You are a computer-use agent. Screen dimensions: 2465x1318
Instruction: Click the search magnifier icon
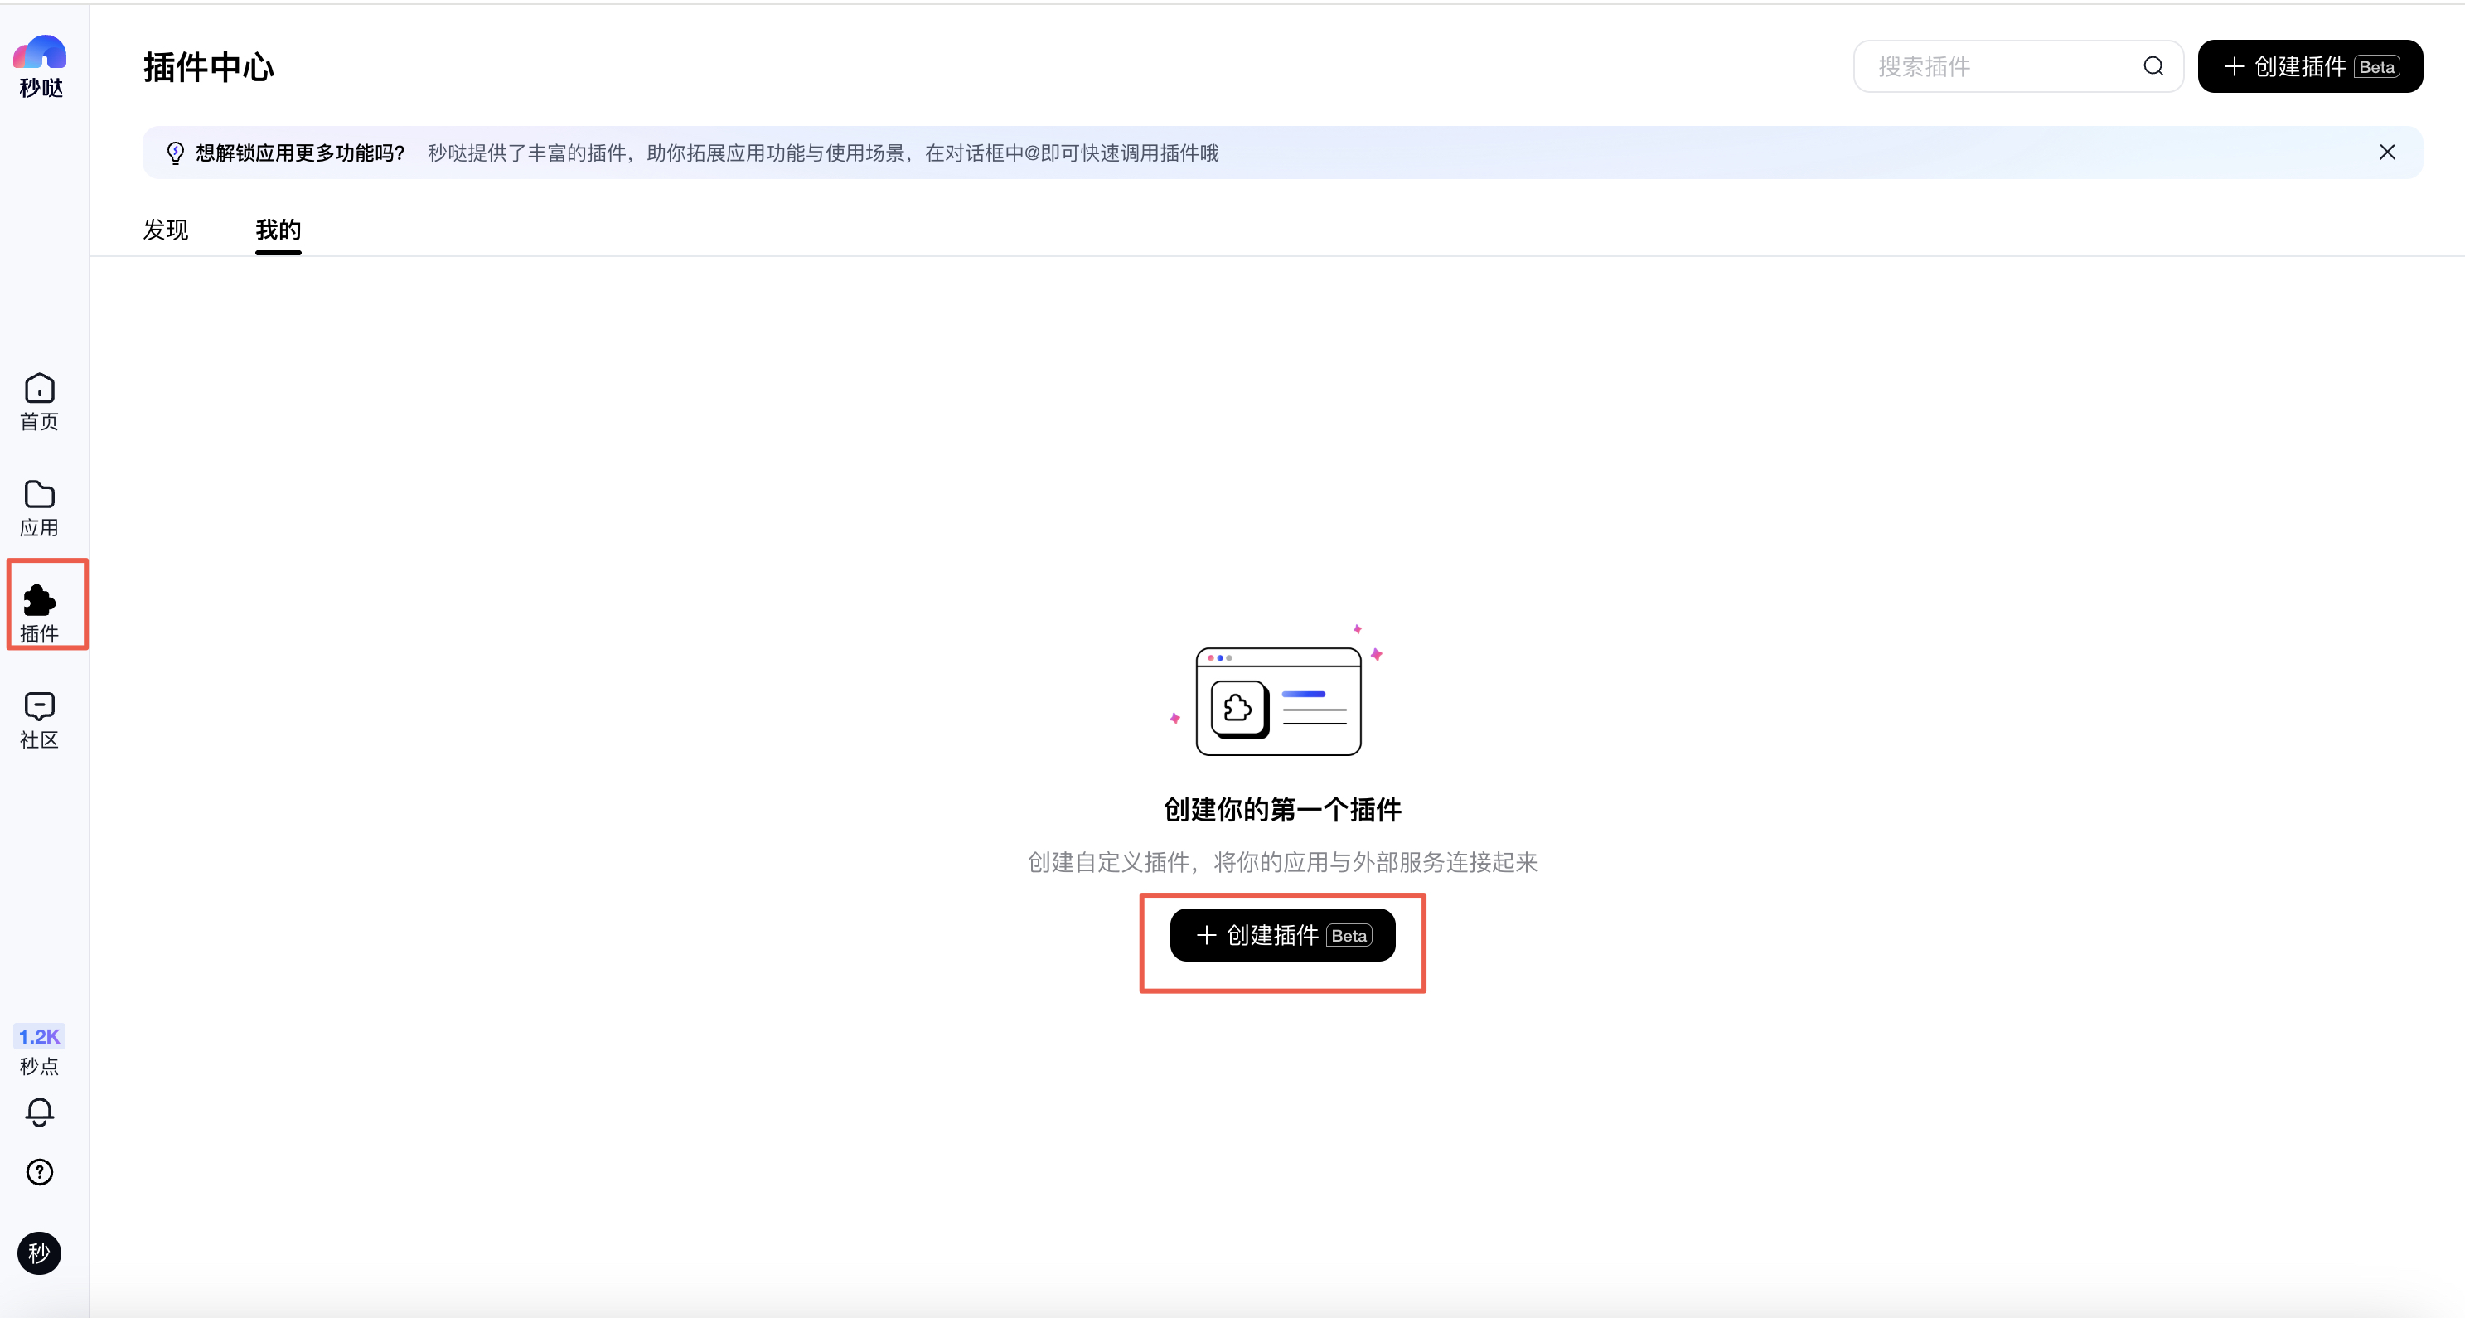coord(2153,66)
